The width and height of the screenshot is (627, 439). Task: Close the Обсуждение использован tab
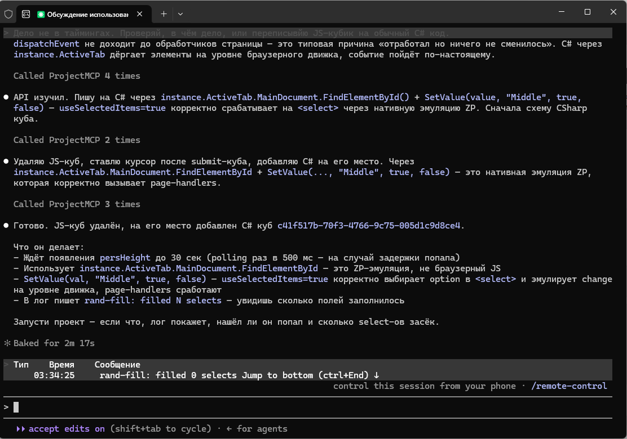140,14
